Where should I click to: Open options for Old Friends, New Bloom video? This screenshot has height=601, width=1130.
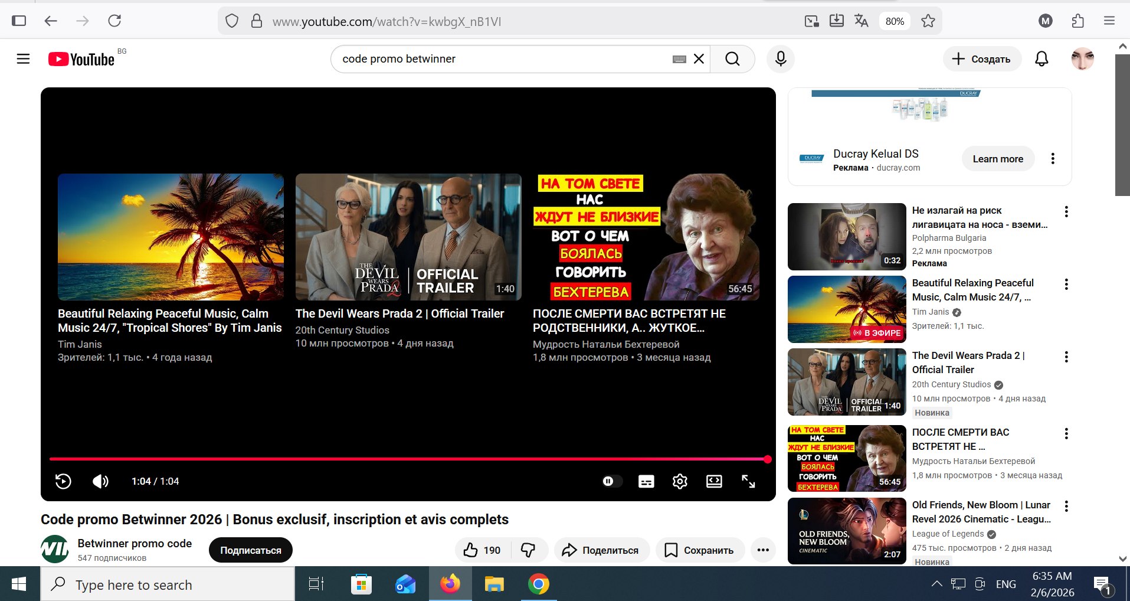click(1066, 506)
